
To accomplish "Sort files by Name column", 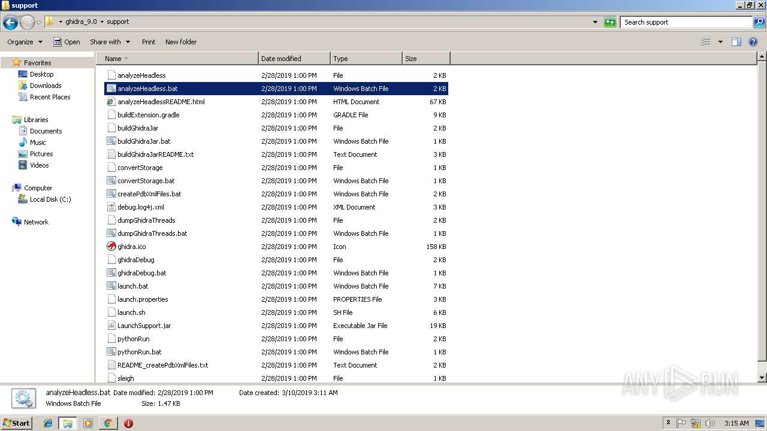I will pyautogui.click(x=177, y=59).
